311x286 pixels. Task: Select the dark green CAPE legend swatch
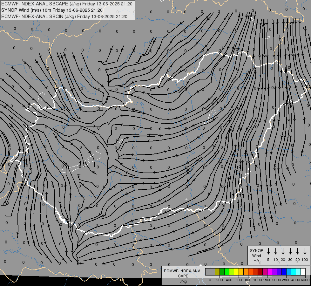[222, 272]
